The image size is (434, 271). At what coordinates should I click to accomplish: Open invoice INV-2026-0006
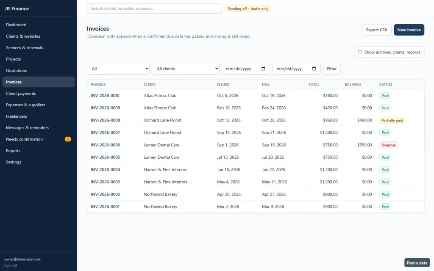105,145
